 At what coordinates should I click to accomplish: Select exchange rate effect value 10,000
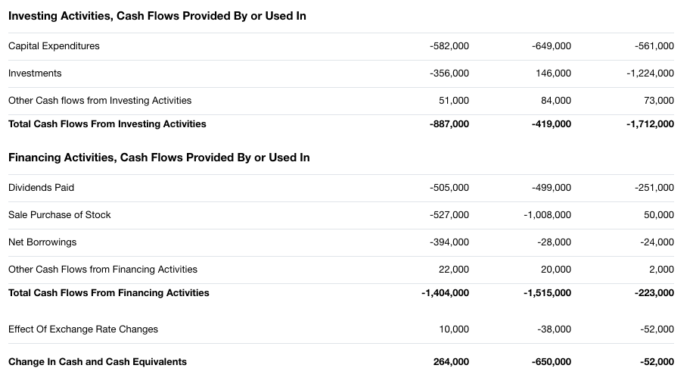(454, 329)
